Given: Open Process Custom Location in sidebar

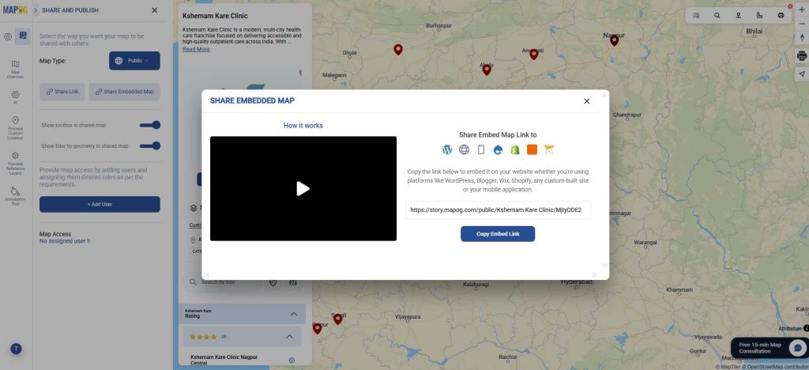Looking at the screenshot, I should pos(16,128).
